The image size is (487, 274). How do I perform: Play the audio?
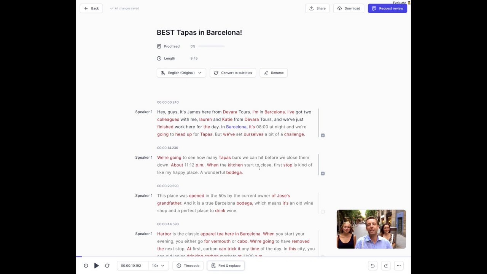[96, 266]
